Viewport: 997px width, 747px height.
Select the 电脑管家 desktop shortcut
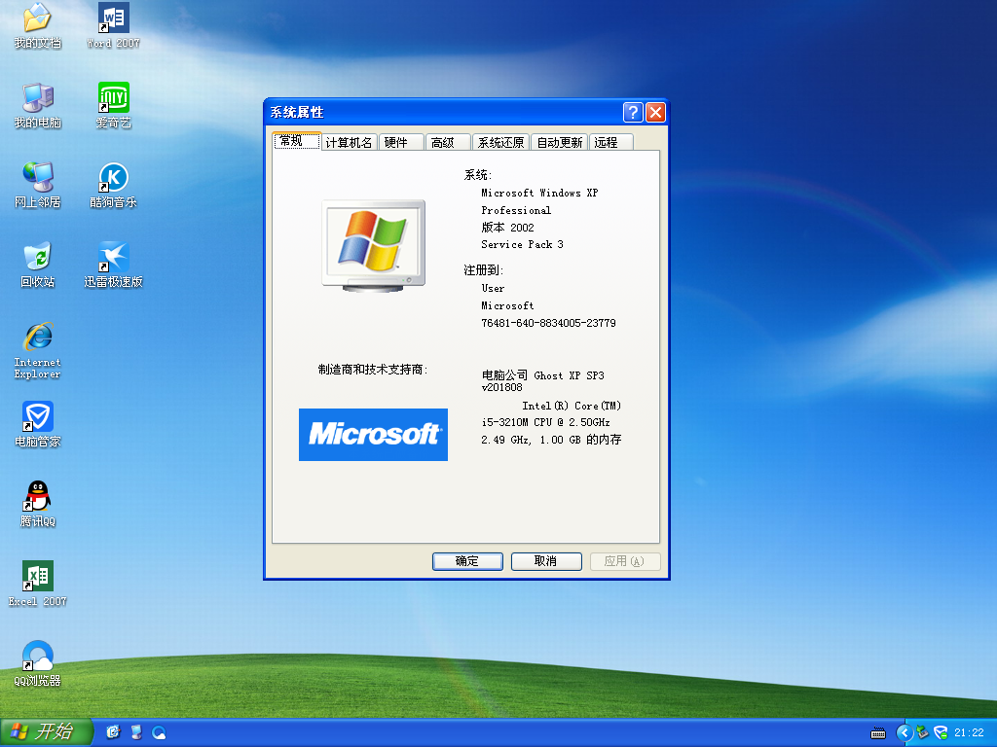pos(38,424)
